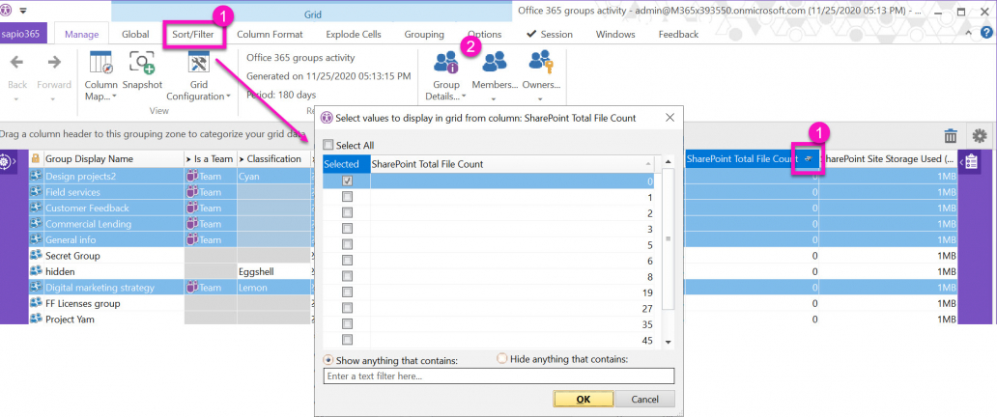The height and width of the screenshot is (417, 997).
Task: Expand the Members dropdown arrow
Action: tap(494, 99)
